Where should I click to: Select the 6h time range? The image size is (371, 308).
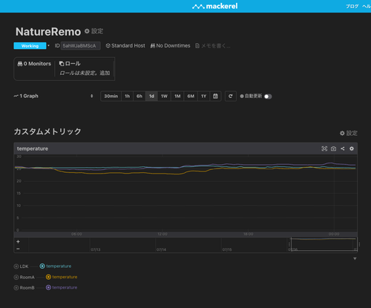[139, 96]
